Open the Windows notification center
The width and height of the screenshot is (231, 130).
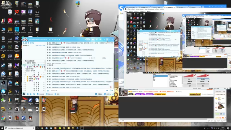click(228, 128)
